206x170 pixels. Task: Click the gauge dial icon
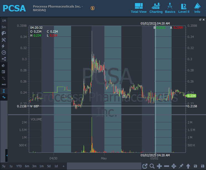point(4,52)
